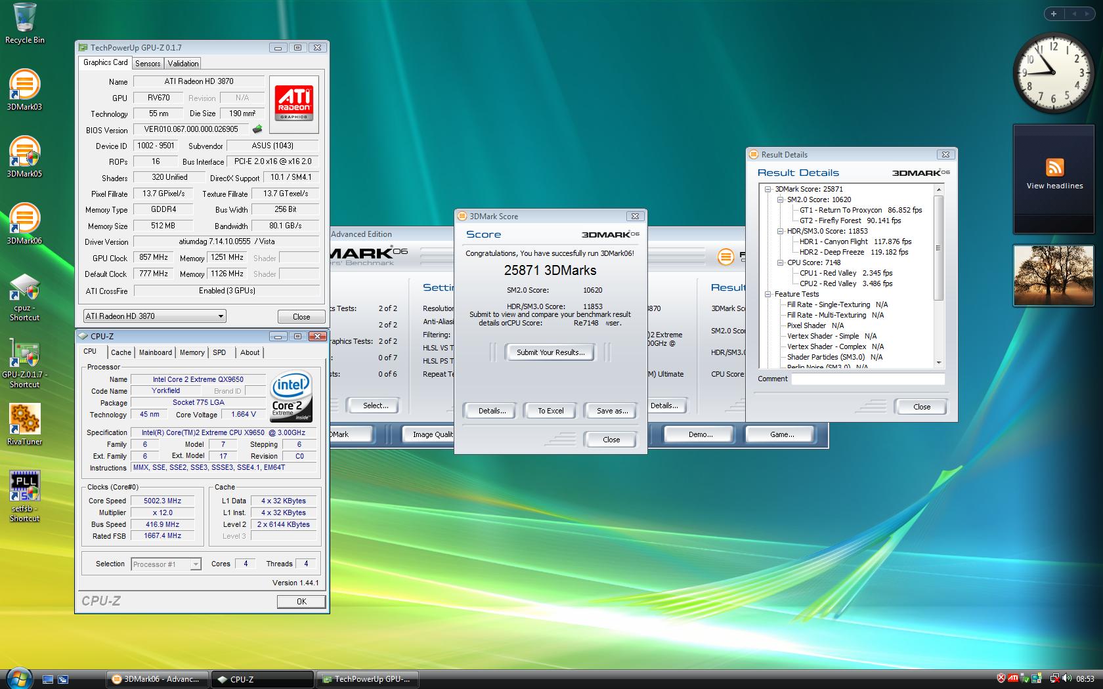Click the Show Desktop quick launch icon

coord(48,679)
